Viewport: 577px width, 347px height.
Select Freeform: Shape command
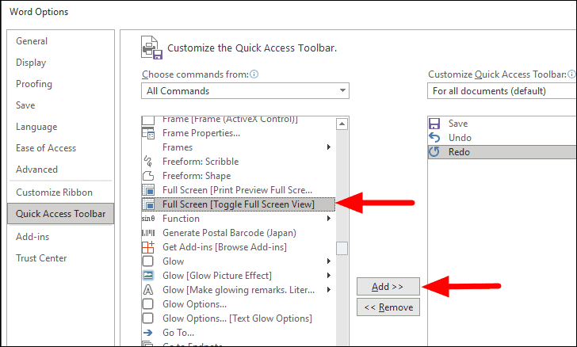click(x=239, y=176)
